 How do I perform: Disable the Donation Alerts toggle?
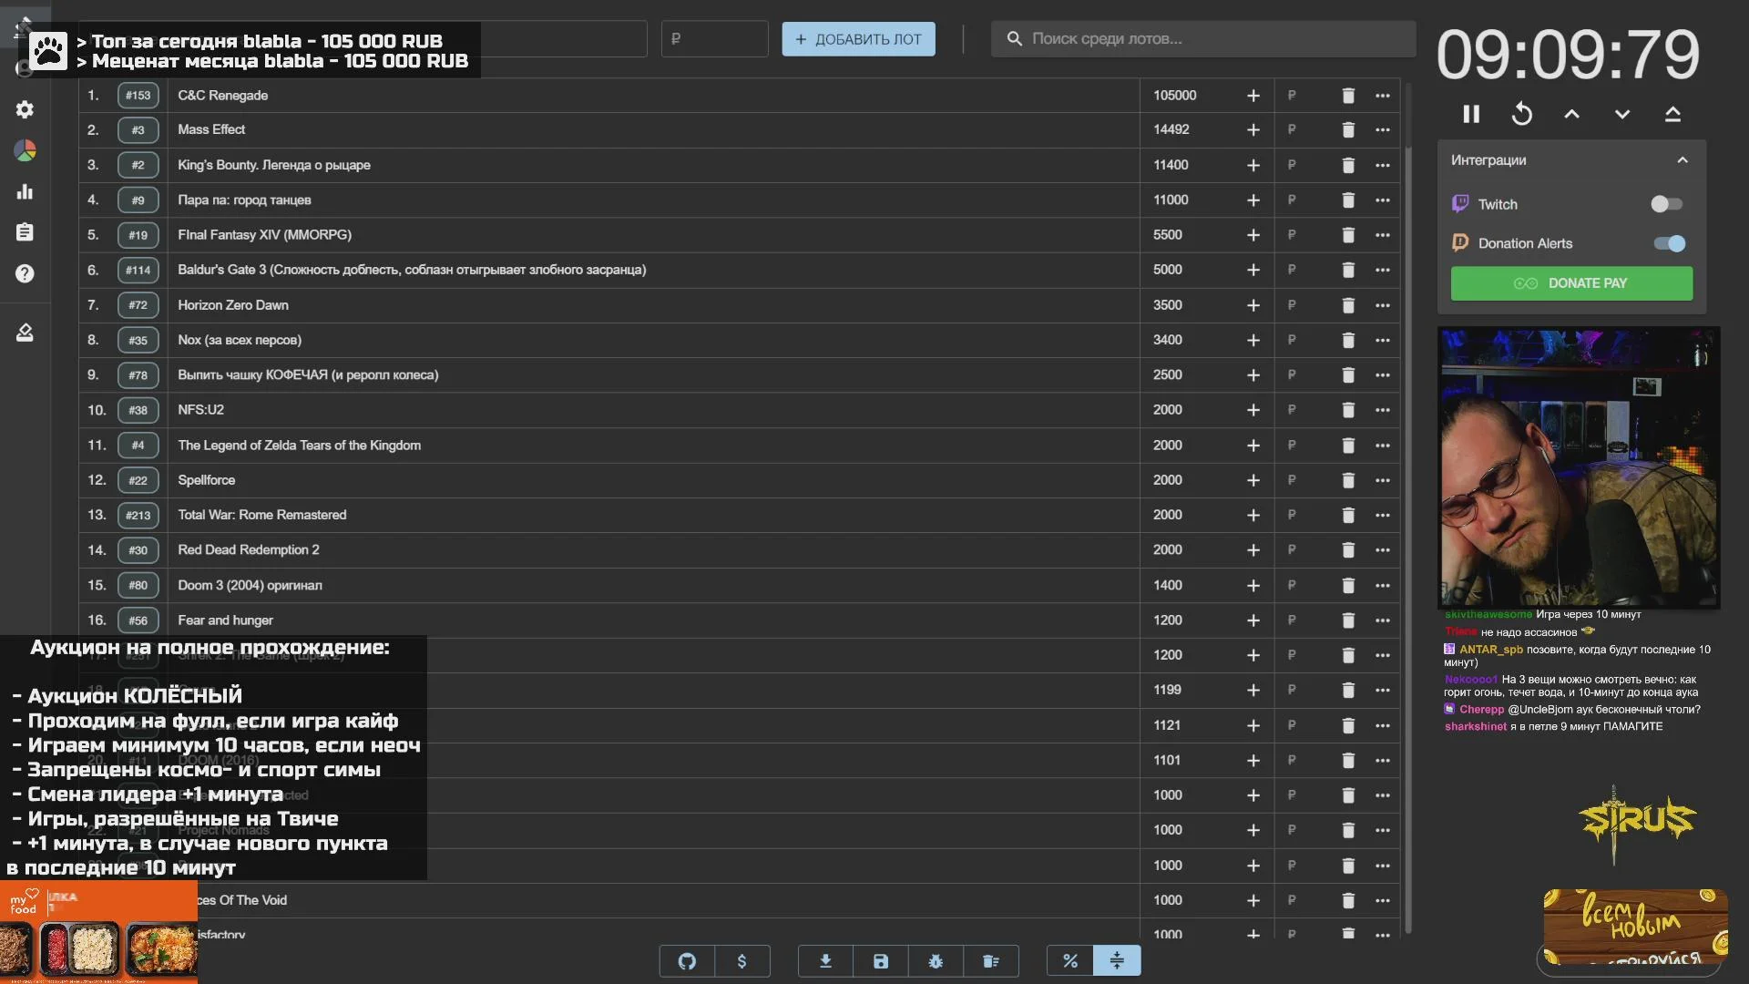click(1669, 243)
